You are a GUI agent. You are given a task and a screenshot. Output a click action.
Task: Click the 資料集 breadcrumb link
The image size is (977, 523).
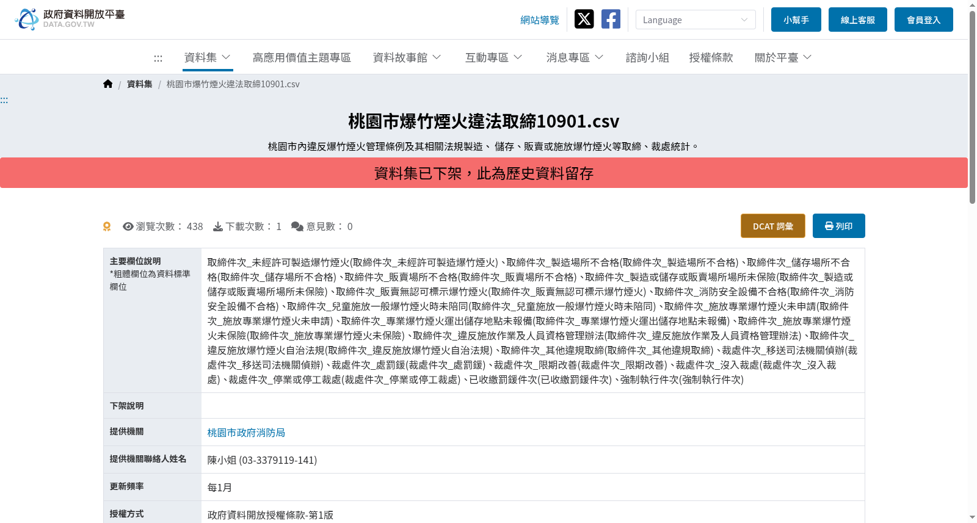click(x=140, y=84)
